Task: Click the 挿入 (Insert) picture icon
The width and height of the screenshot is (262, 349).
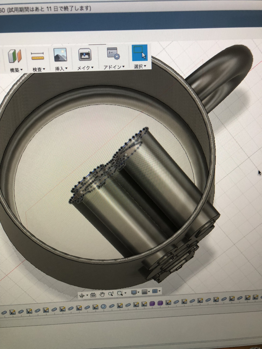Action: point(60,55)
